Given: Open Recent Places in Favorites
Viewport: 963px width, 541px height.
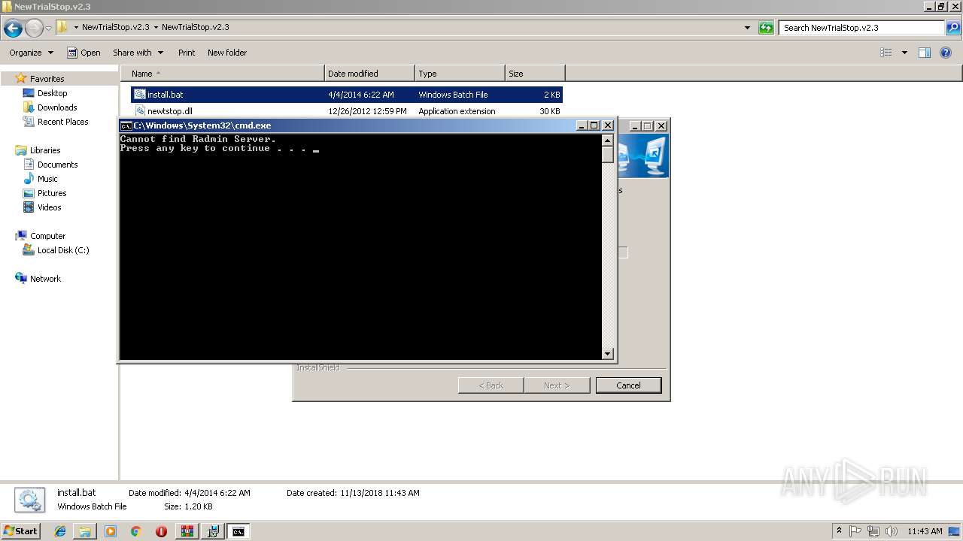Looking at the screenshot, I should click(x=62, y=122).
